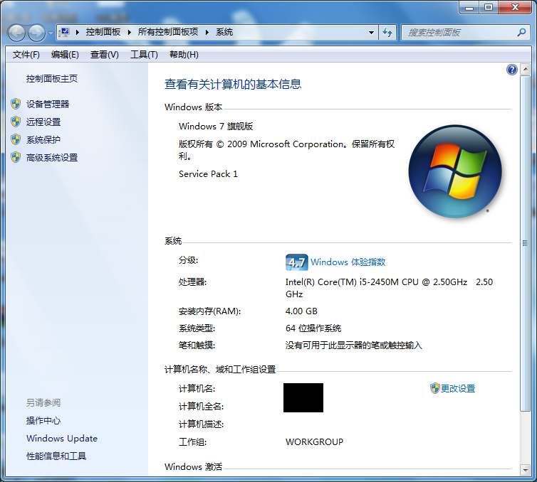Close the 系统 window
Viewport: 537px width, 482px height.
tap(515, 8)
